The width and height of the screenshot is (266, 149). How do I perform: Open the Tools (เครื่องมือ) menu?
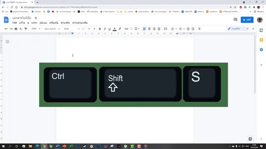coord(54,23)
